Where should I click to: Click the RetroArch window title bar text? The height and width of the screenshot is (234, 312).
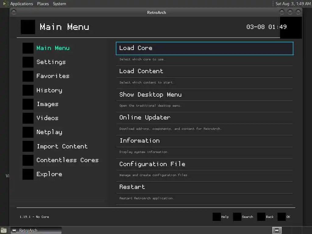coord(156,12)
